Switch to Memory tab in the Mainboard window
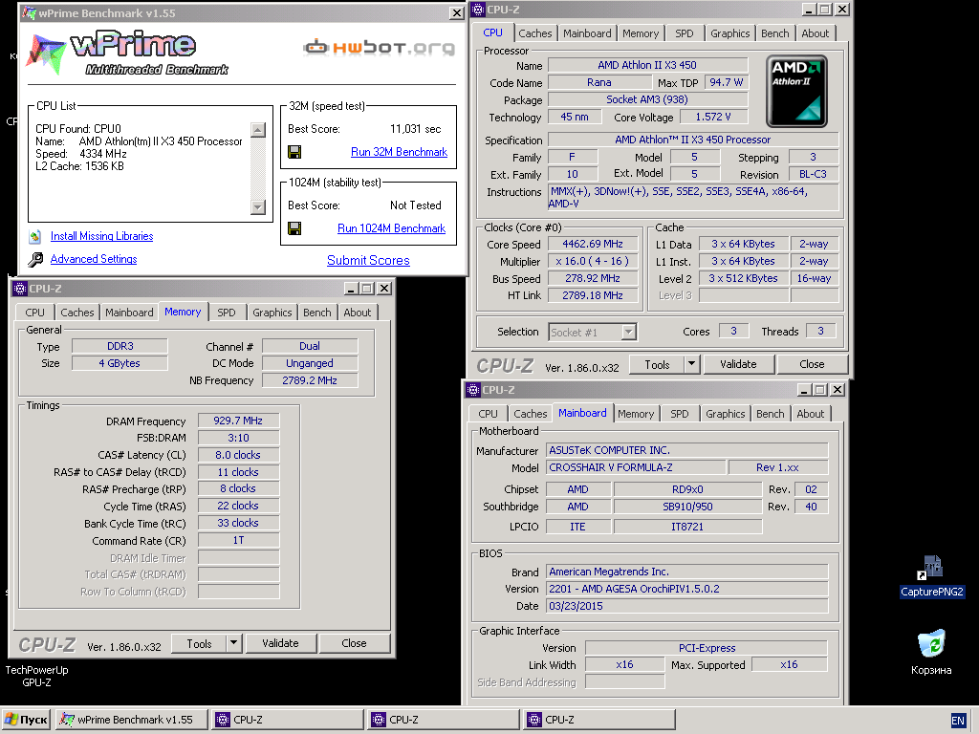Image resolution: width=979 pixels, height=734 pixels. click(x=636, y=414)
